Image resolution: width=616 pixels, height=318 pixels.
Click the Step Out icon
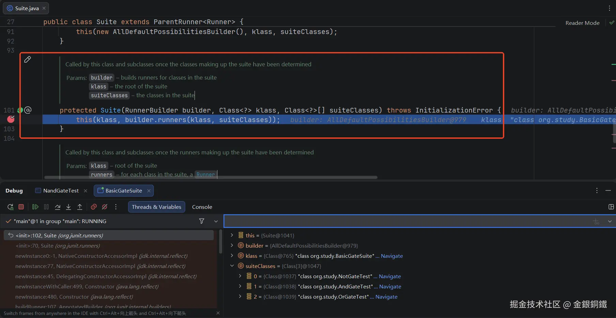pos(80,207)
